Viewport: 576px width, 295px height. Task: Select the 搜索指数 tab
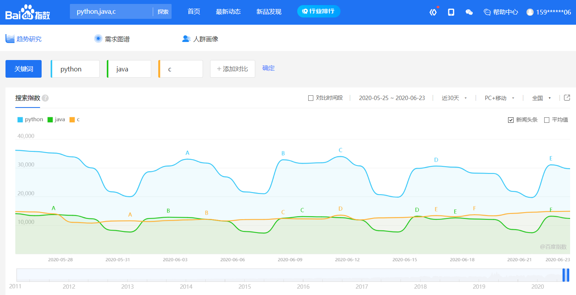[27, 98]
